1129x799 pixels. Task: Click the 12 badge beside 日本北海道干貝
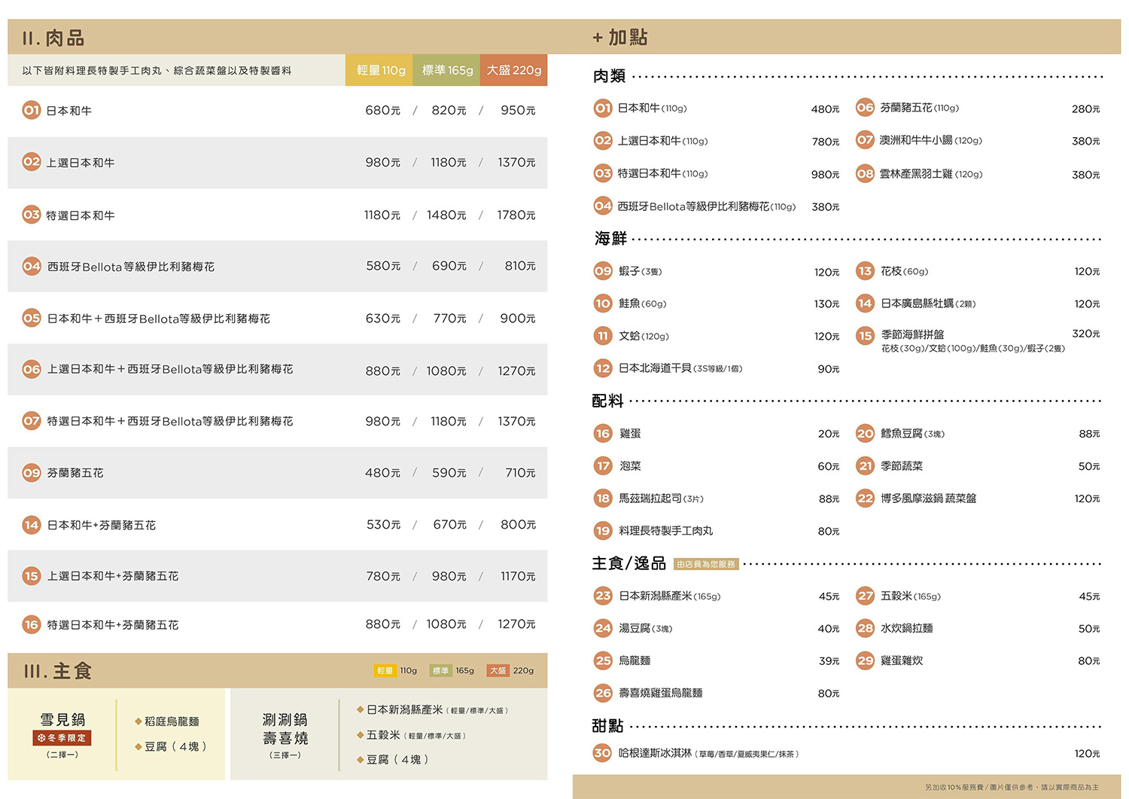[x=603, y=368]
